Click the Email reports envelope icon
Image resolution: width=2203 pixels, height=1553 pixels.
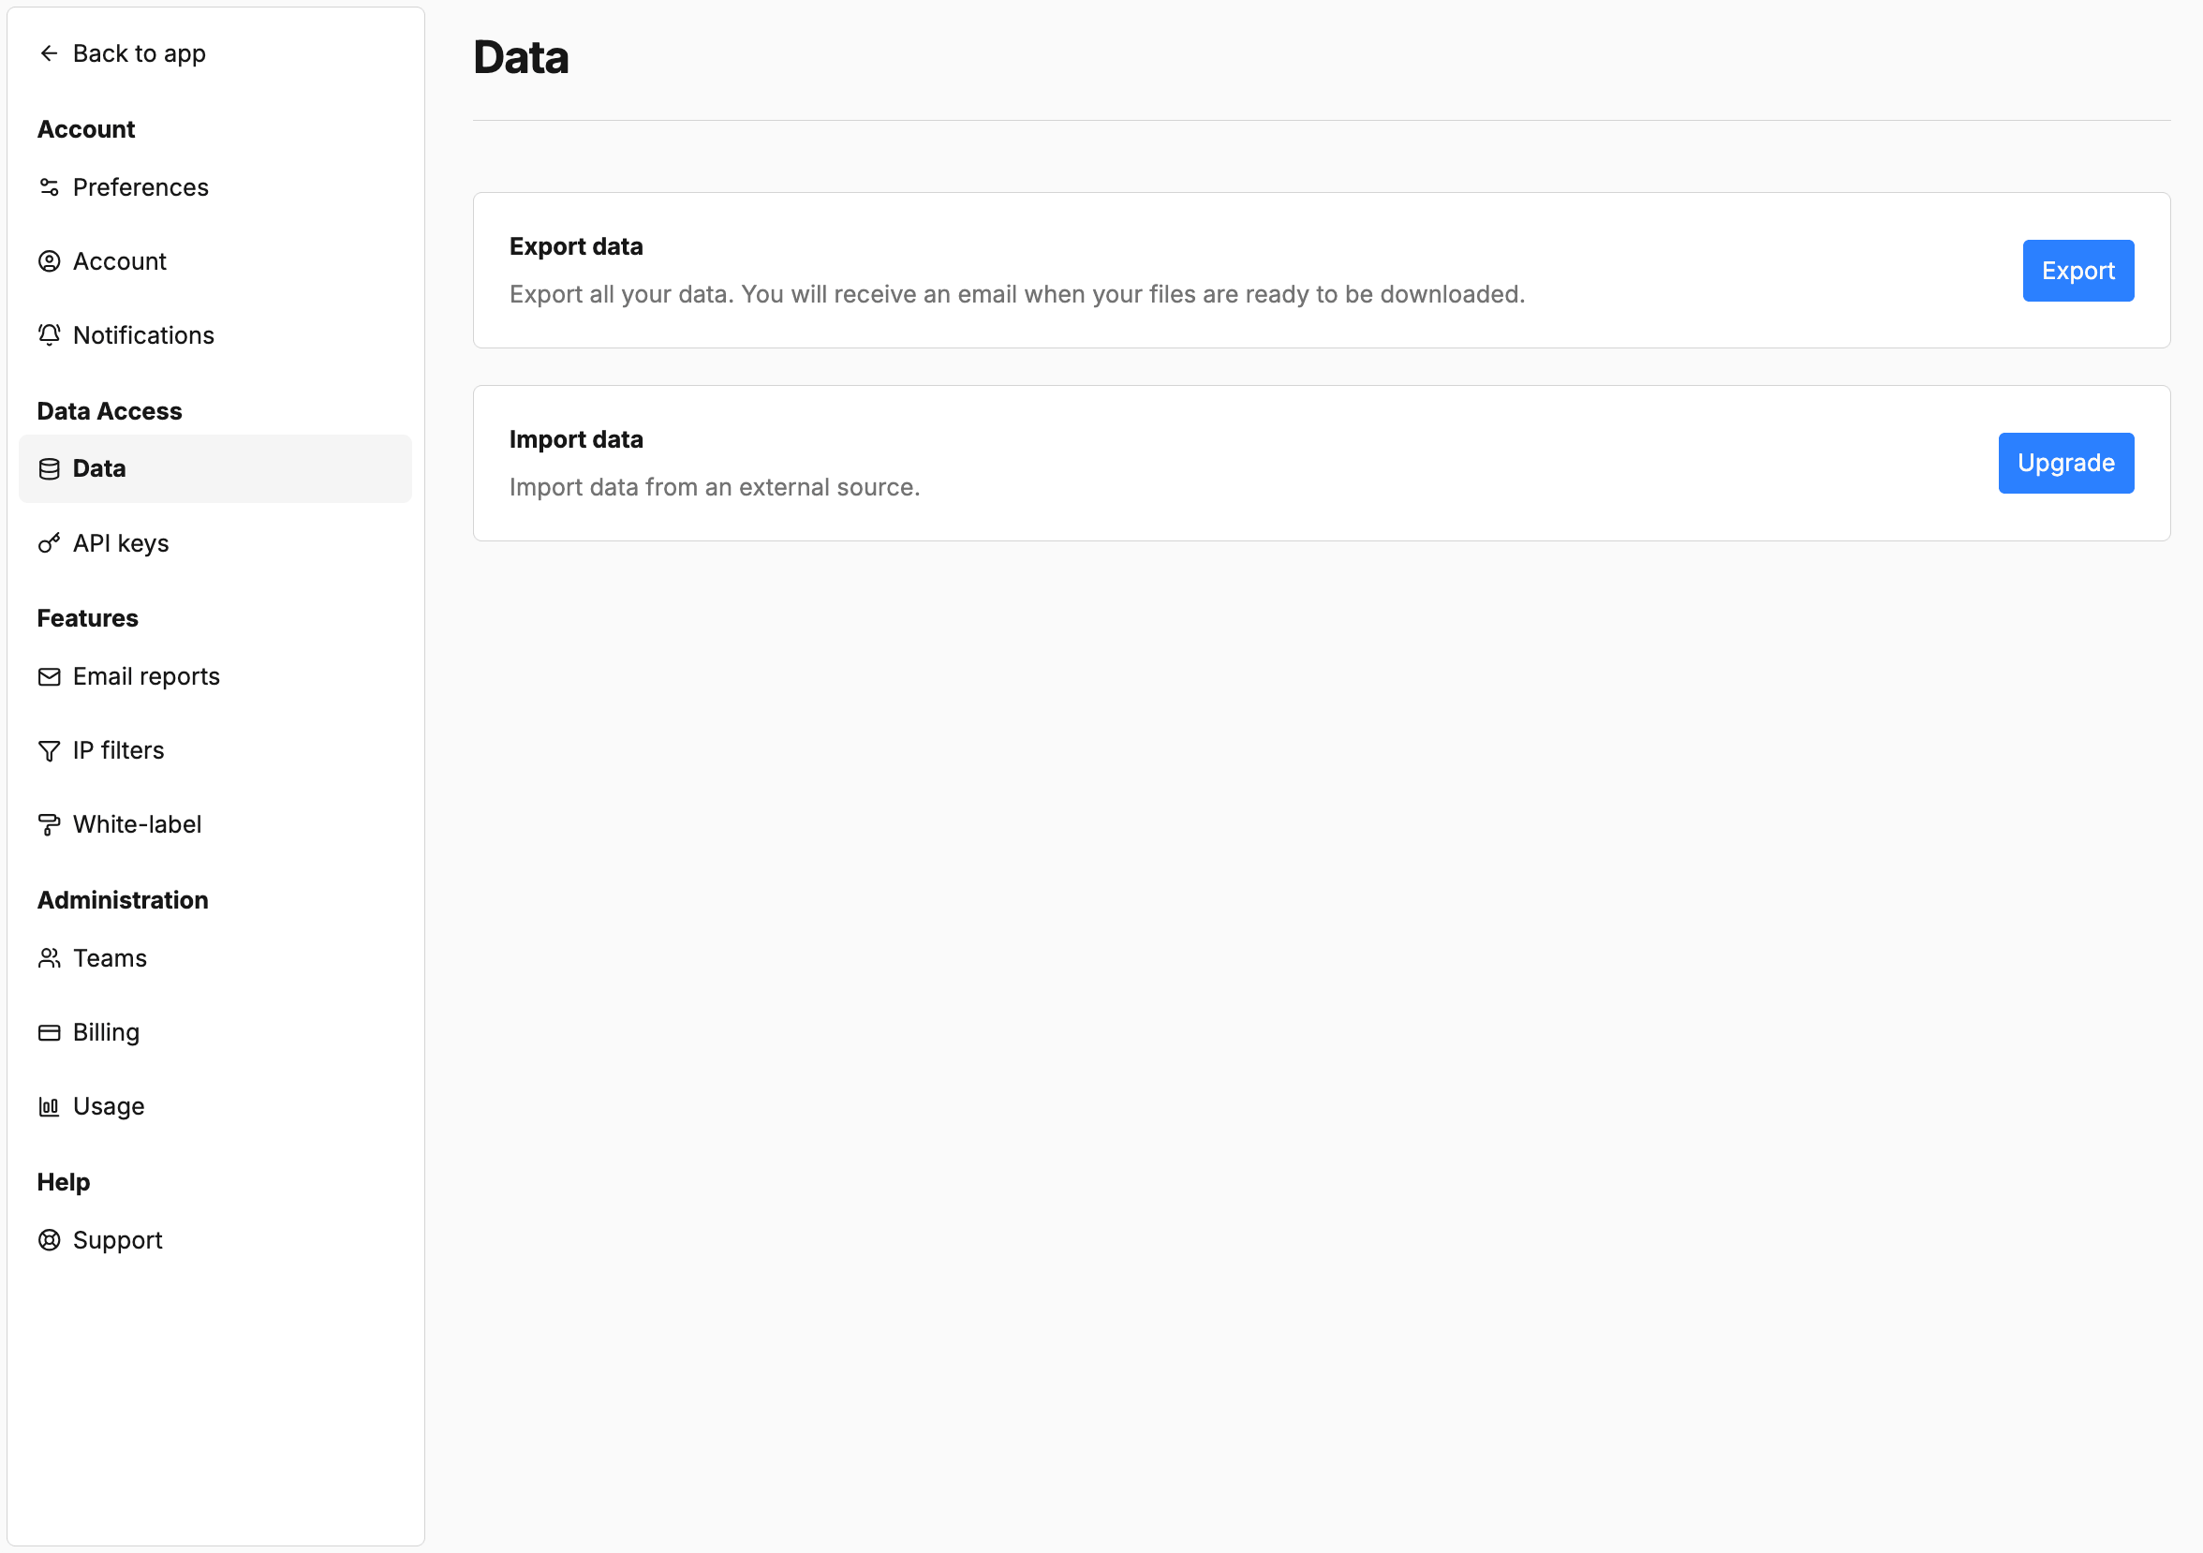49,677
